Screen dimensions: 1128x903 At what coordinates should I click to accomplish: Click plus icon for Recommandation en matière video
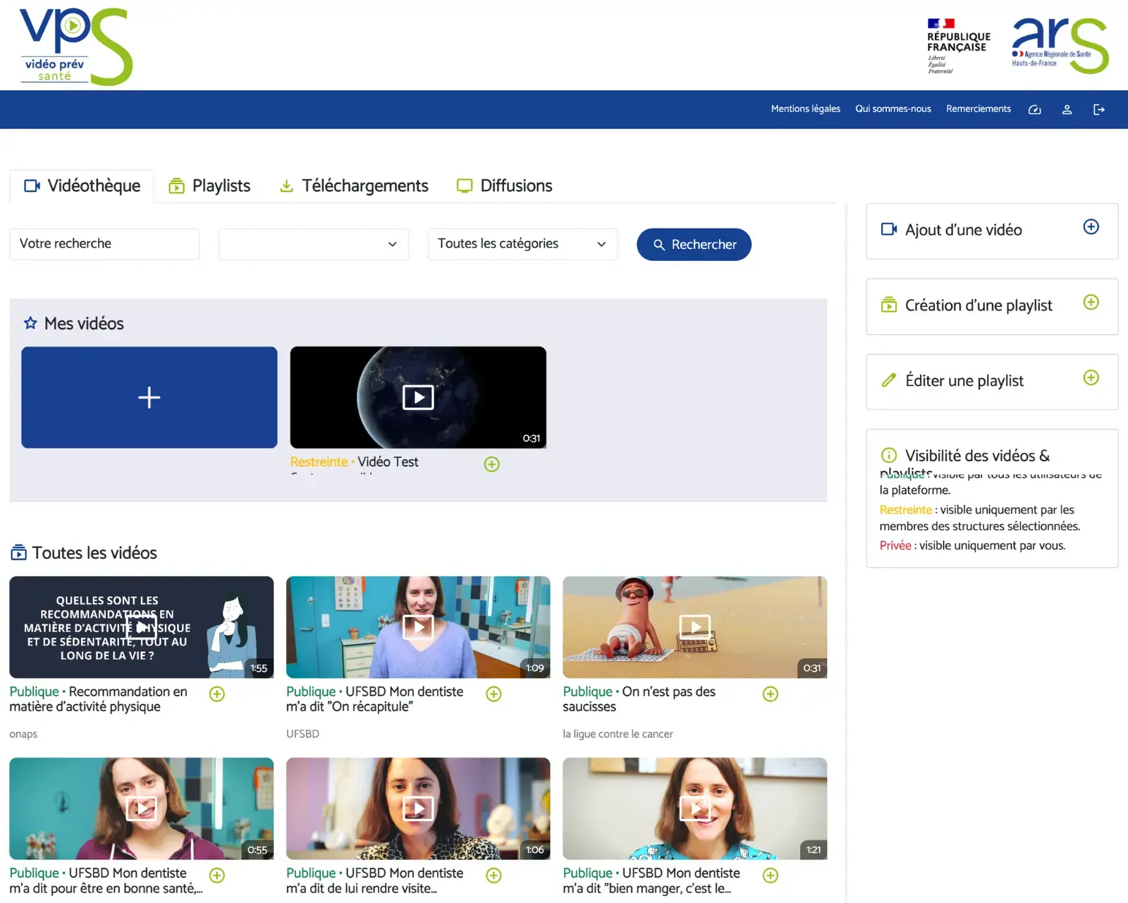[x=217, y=694]
